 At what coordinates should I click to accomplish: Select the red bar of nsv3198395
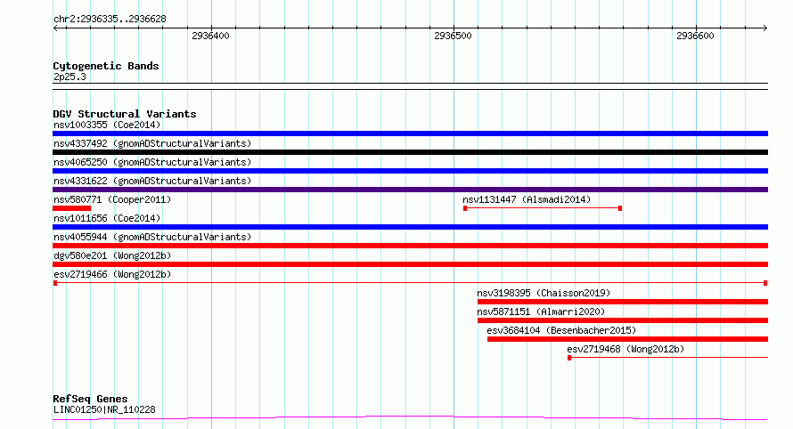(623, 302)
